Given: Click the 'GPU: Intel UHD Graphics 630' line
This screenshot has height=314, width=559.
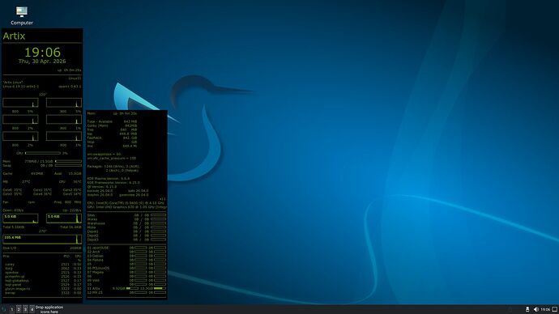Looking at the screenshot, I should pos(127,207).
